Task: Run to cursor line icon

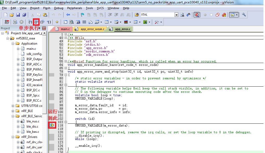Action: [x=49, y=22]
